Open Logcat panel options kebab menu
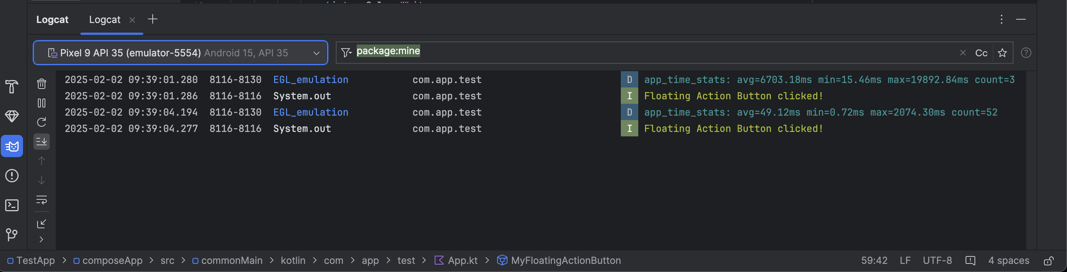 (x=1002, y=19)
